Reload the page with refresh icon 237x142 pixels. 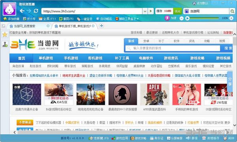[x=36, y=11]
